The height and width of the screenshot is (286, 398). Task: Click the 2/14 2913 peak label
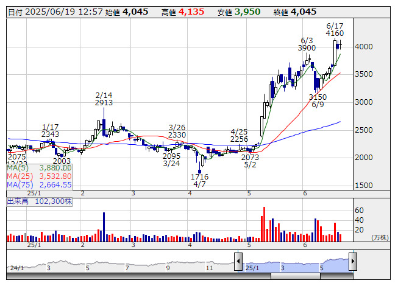click(104, 99)
